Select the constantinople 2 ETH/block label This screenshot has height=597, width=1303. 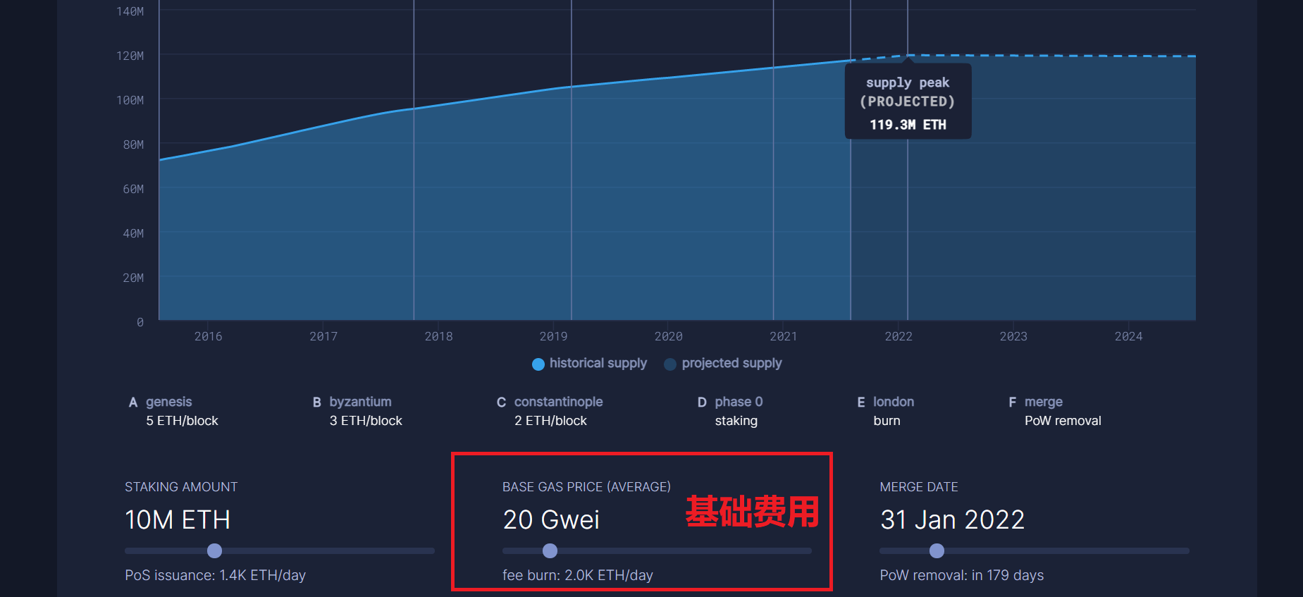[550, 411]
